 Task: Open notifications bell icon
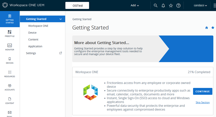coord(163,6)
